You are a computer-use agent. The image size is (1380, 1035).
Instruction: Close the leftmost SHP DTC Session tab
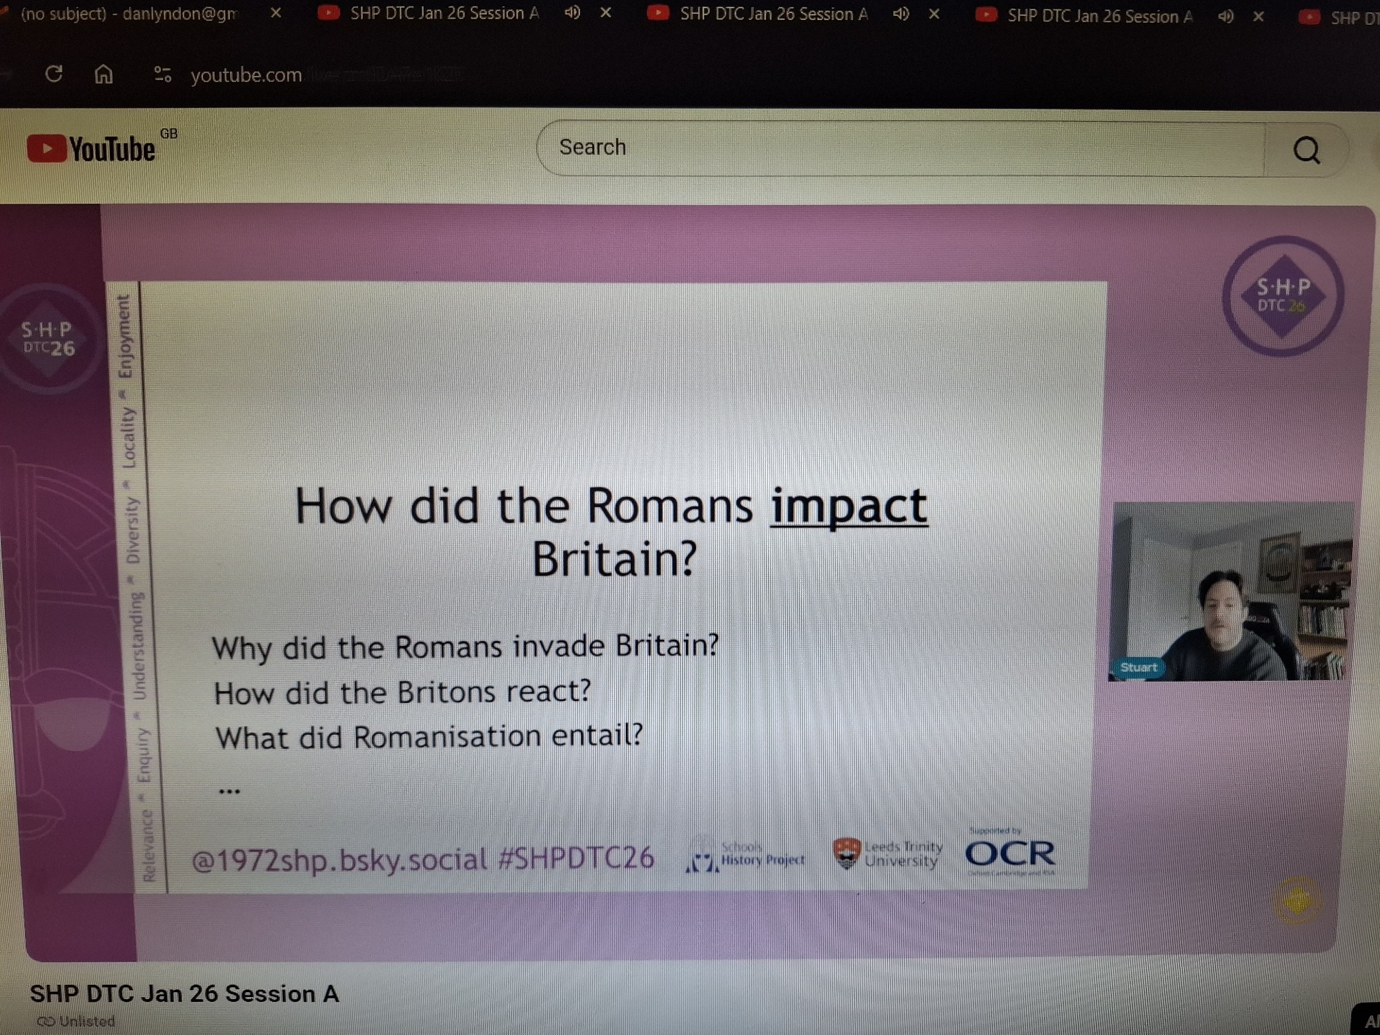605,13
